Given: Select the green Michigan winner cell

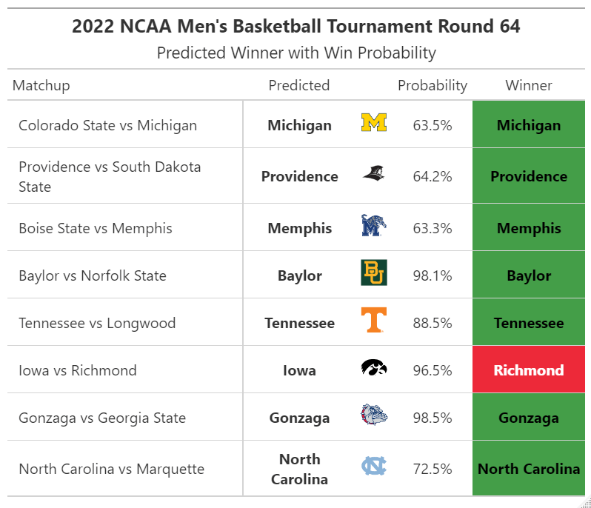Looking at the screenshot, I should pyautogui.click(x=529, y=125).
